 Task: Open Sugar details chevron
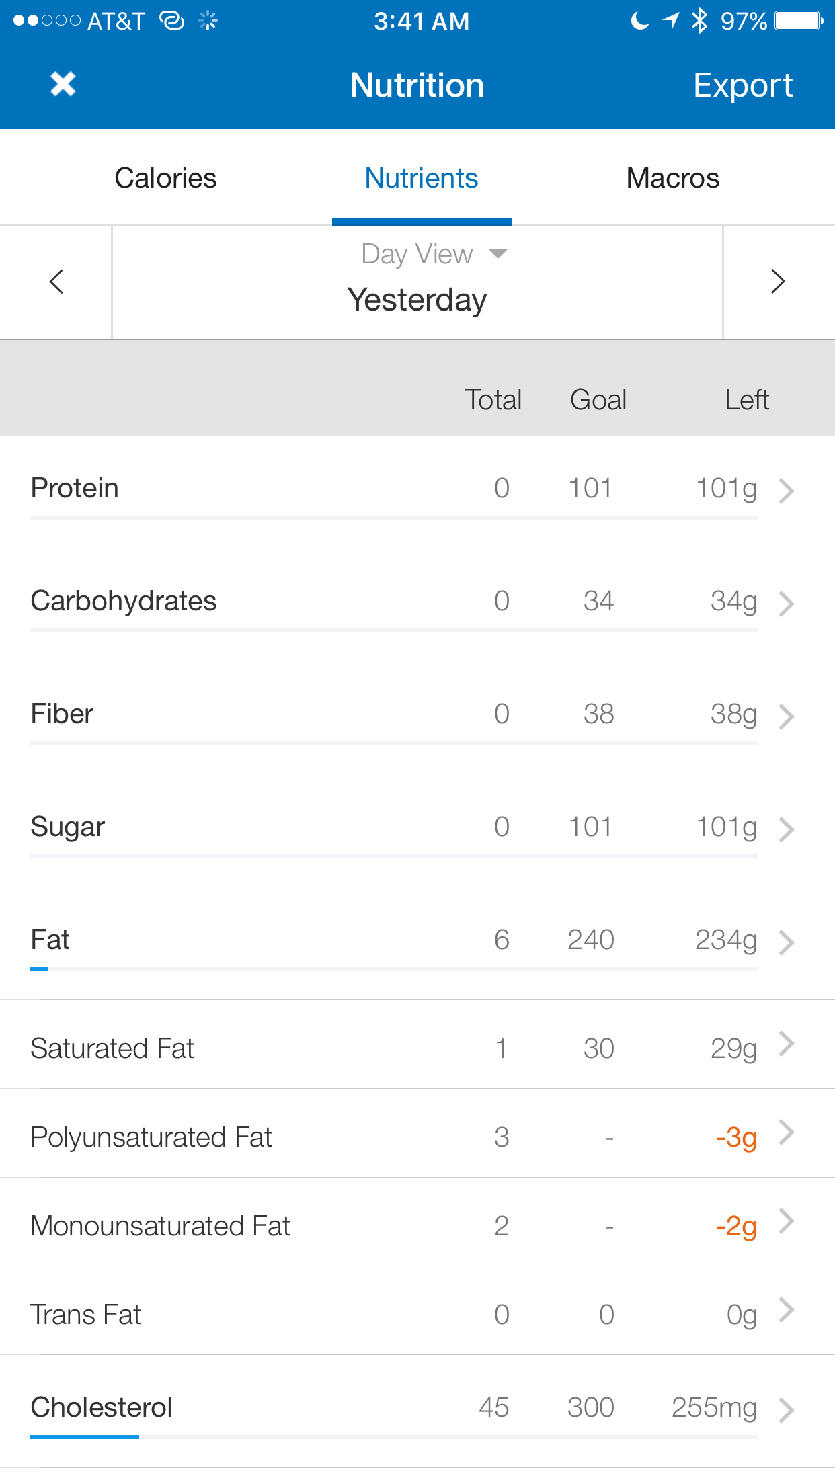pyautogui.click(x=787, y=829)
